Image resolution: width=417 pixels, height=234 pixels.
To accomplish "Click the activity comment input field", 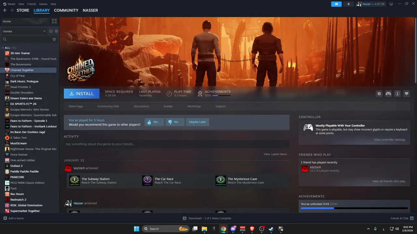I will pyautogui.click(x=177, y=144).
